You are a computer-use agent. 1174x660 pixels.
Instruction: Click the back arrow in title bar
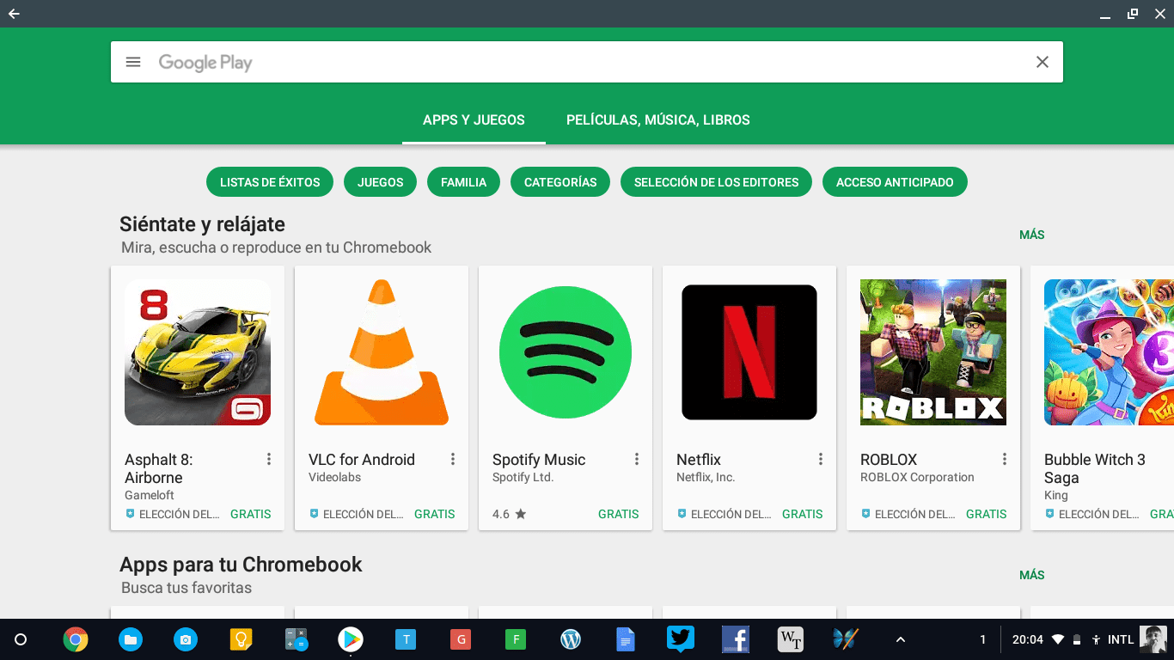pyautogui.click(x=14, y=14)
